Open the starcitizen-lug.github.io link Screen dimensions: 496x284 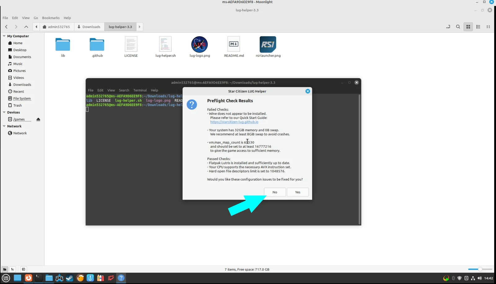[x=234, y=122]
